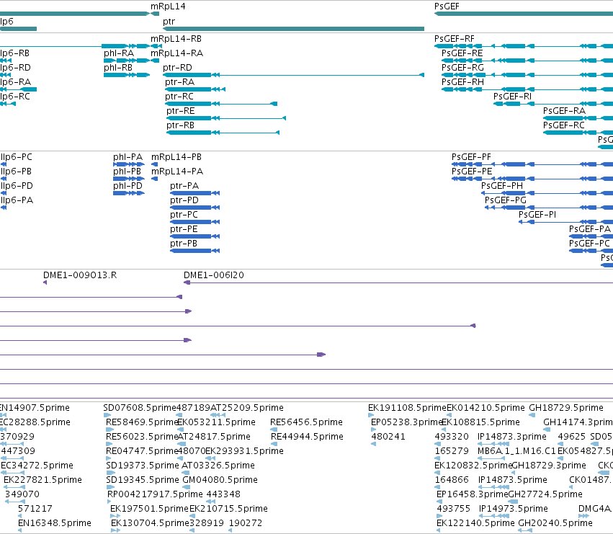Select the phl-RB transcript label

coord(118,68)
